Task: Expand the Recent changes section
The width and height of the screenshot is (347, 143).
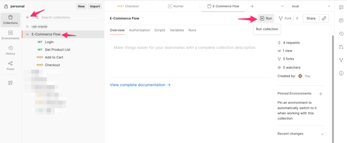Action: 322,134
